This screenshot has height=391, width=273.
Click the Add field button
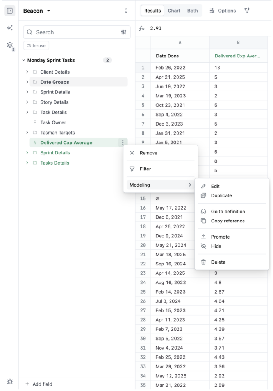click(38, 384)
